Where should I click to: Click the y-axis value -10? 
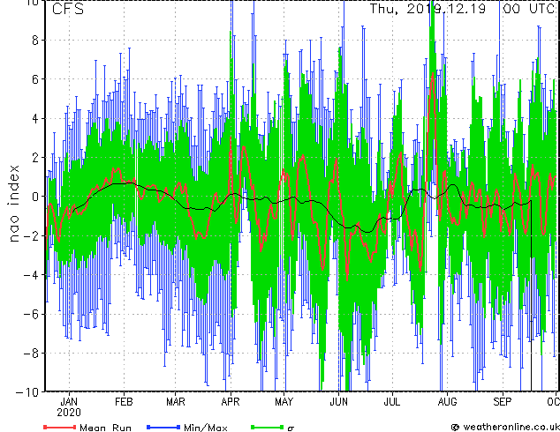[x=27, y=392]
